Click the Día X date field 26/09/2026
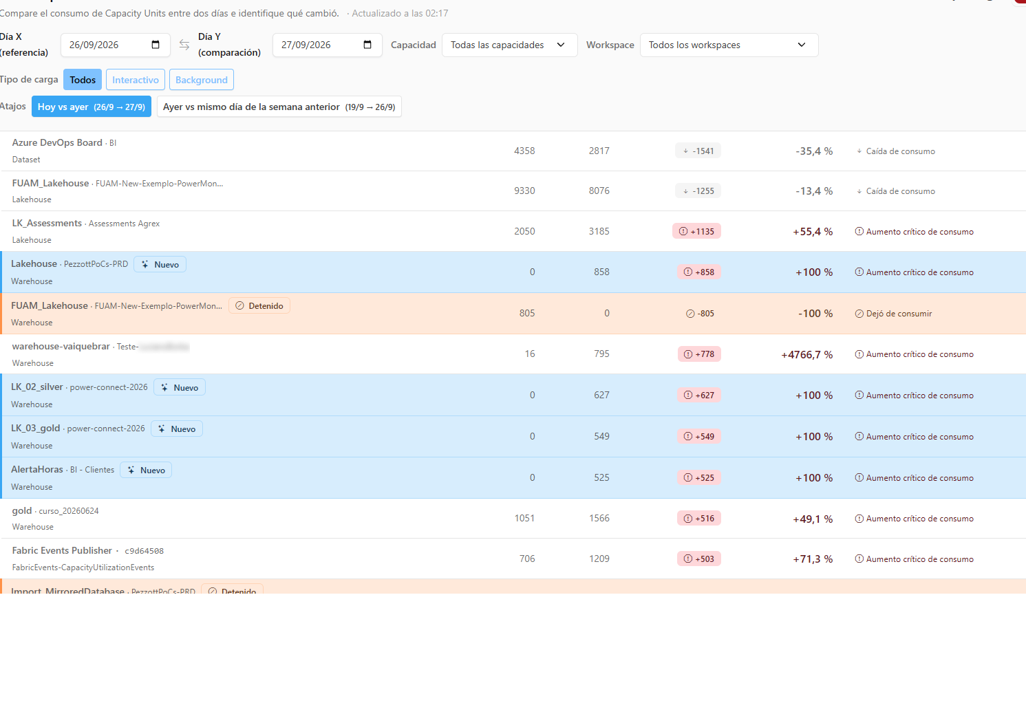Image resolution: width=1026 pixels, height=725 pixels. click(116, 45)
